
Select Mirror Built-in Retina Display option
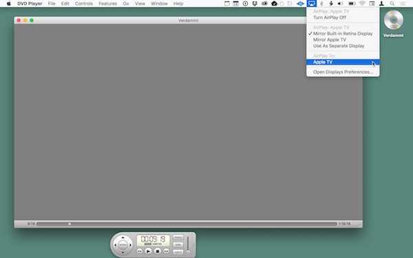coord(343,34)
